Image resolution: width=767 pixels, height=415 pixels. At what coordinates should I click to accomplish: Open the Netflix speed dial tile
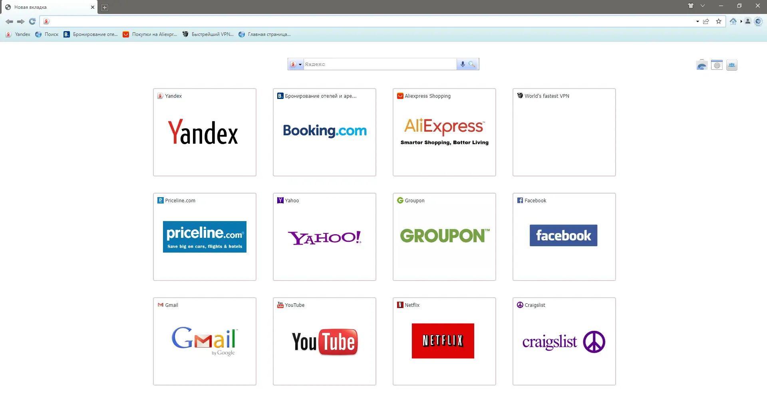[444, 341]
